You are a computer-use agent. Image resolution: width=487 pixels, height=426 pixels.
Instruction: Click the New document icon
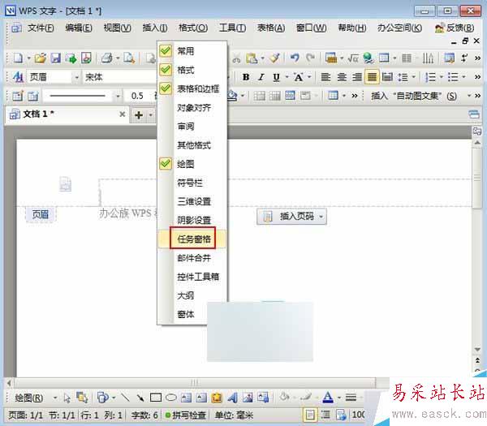point(18,58)
